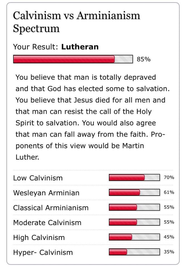Click the Calvinism vs Arminianism Spectrum title
Viewport: 186px width, 267px height.
tap(76, 22)
